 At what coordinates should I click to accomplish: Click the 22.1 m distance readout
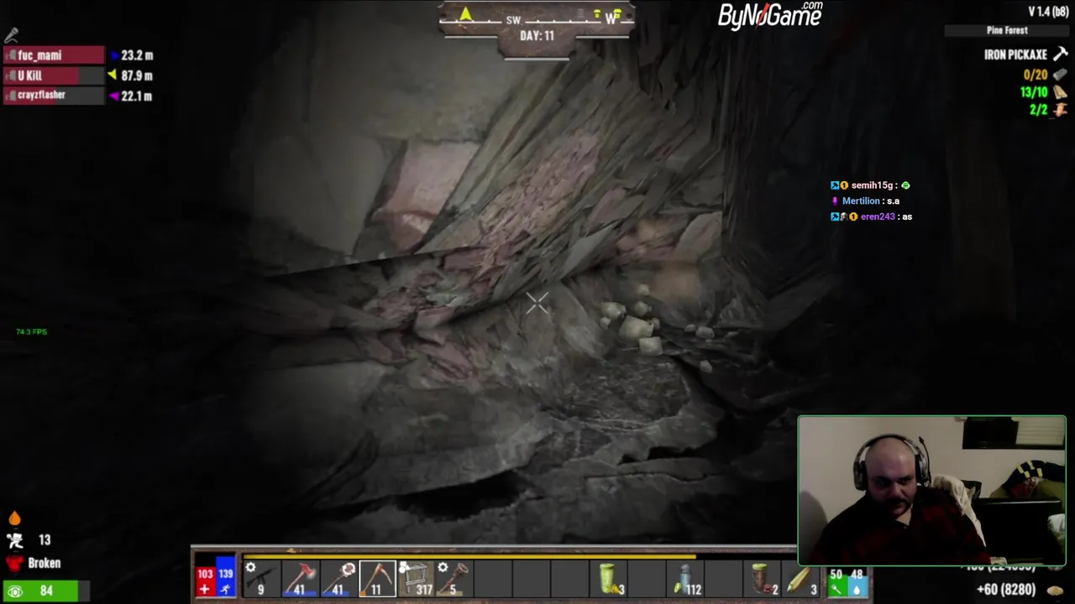point(137,96)
